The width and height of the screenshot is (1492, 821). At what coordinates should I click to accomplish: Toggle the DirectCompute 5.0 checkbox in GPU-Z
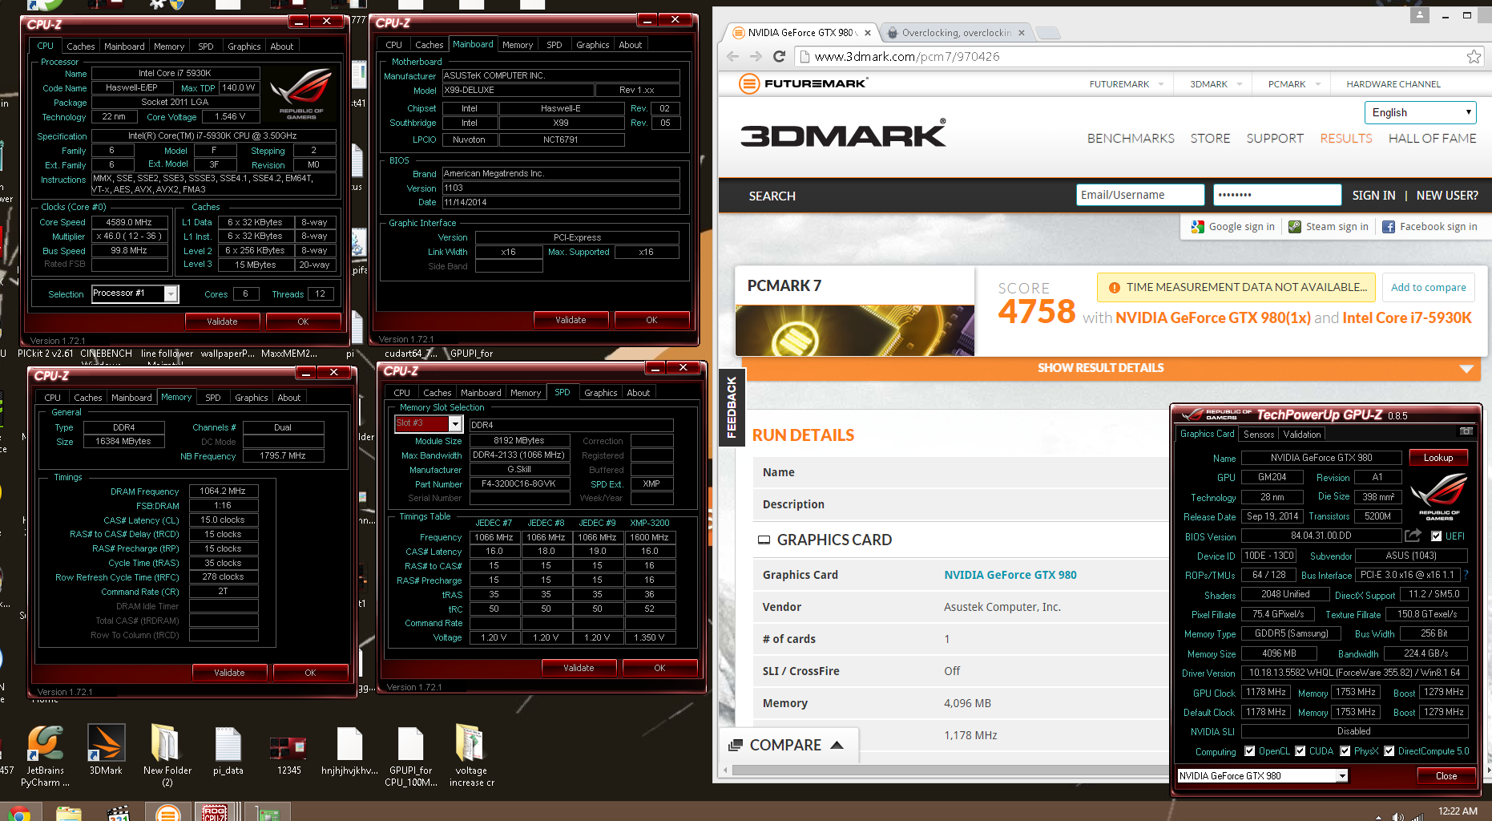[x=1389, y=751]
